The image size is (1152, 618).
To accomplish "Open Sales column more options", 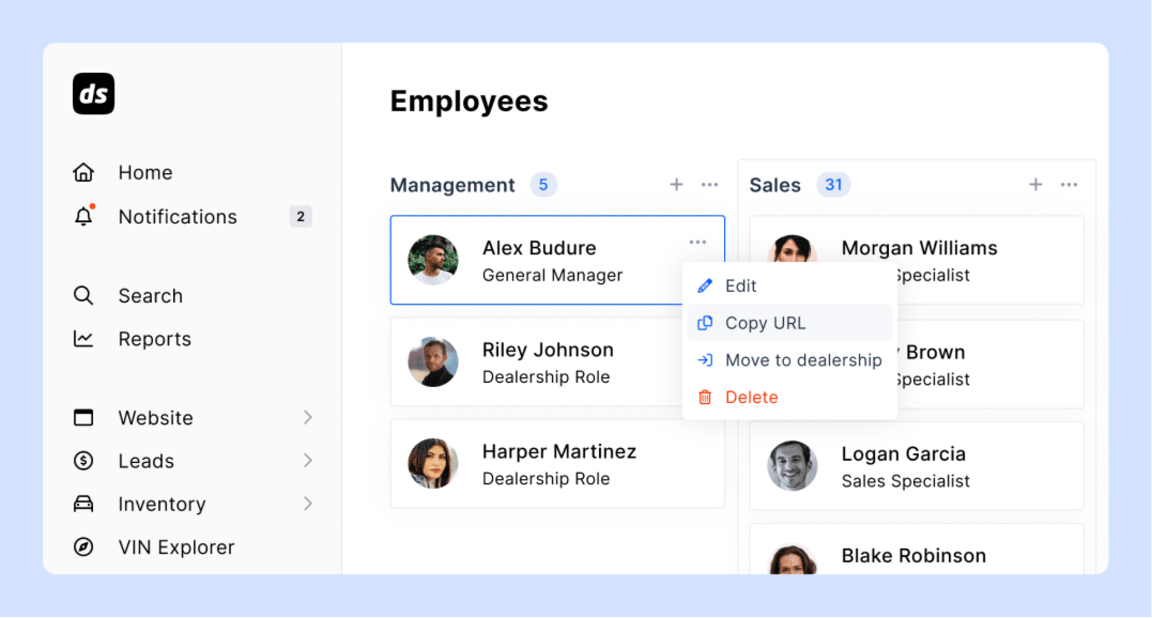I will 1069,184.
